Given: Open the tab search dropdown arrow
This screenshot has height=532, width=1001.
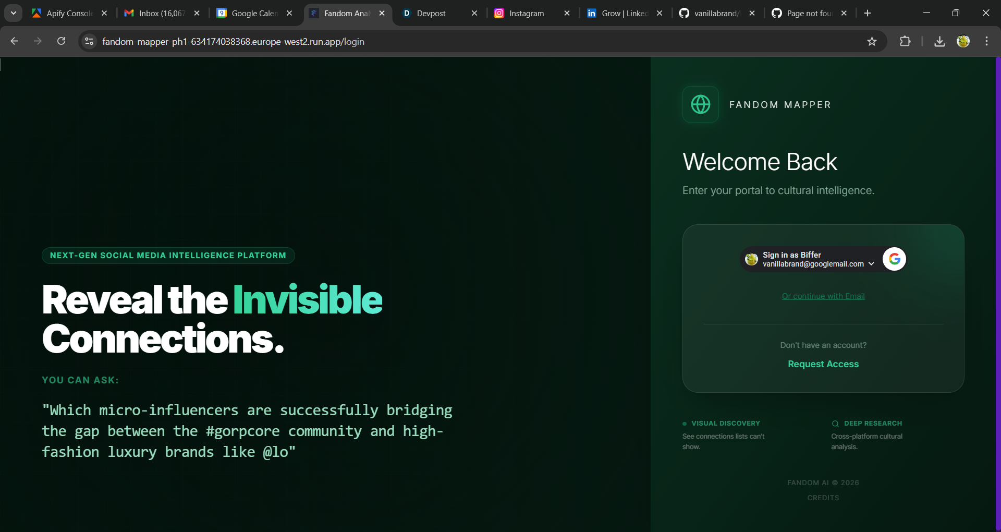Looking at the screenshot, I should pyautogui.click(x=14, y=13).
